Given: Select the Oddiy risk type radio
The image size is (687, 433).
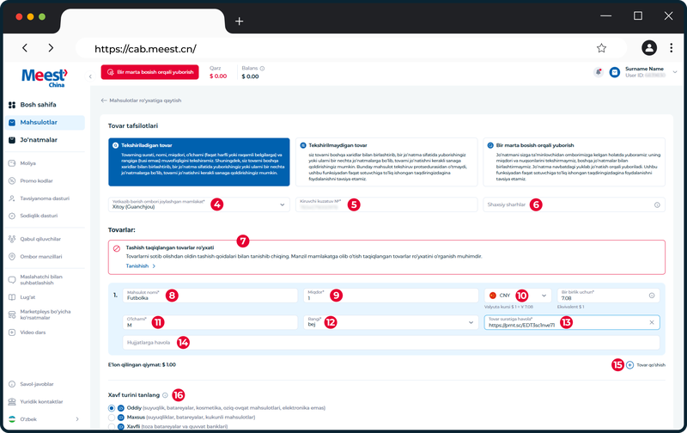Looking at the screenshot, I should [x=112, y=408].
